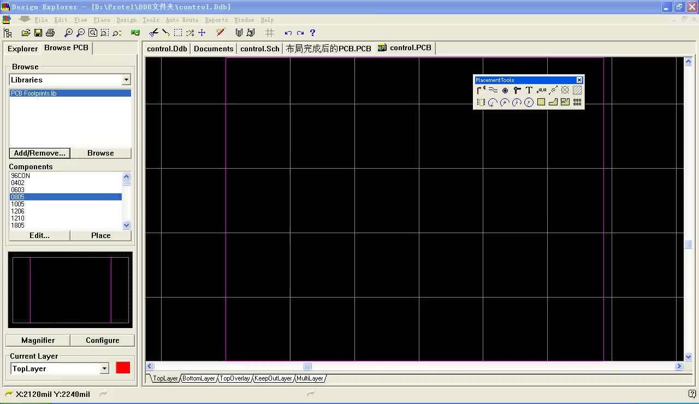Viewport: 699px width, 404px height.
Task: Select the interactive routing tool in PlacementTools
Action: [x=481, y=90]
